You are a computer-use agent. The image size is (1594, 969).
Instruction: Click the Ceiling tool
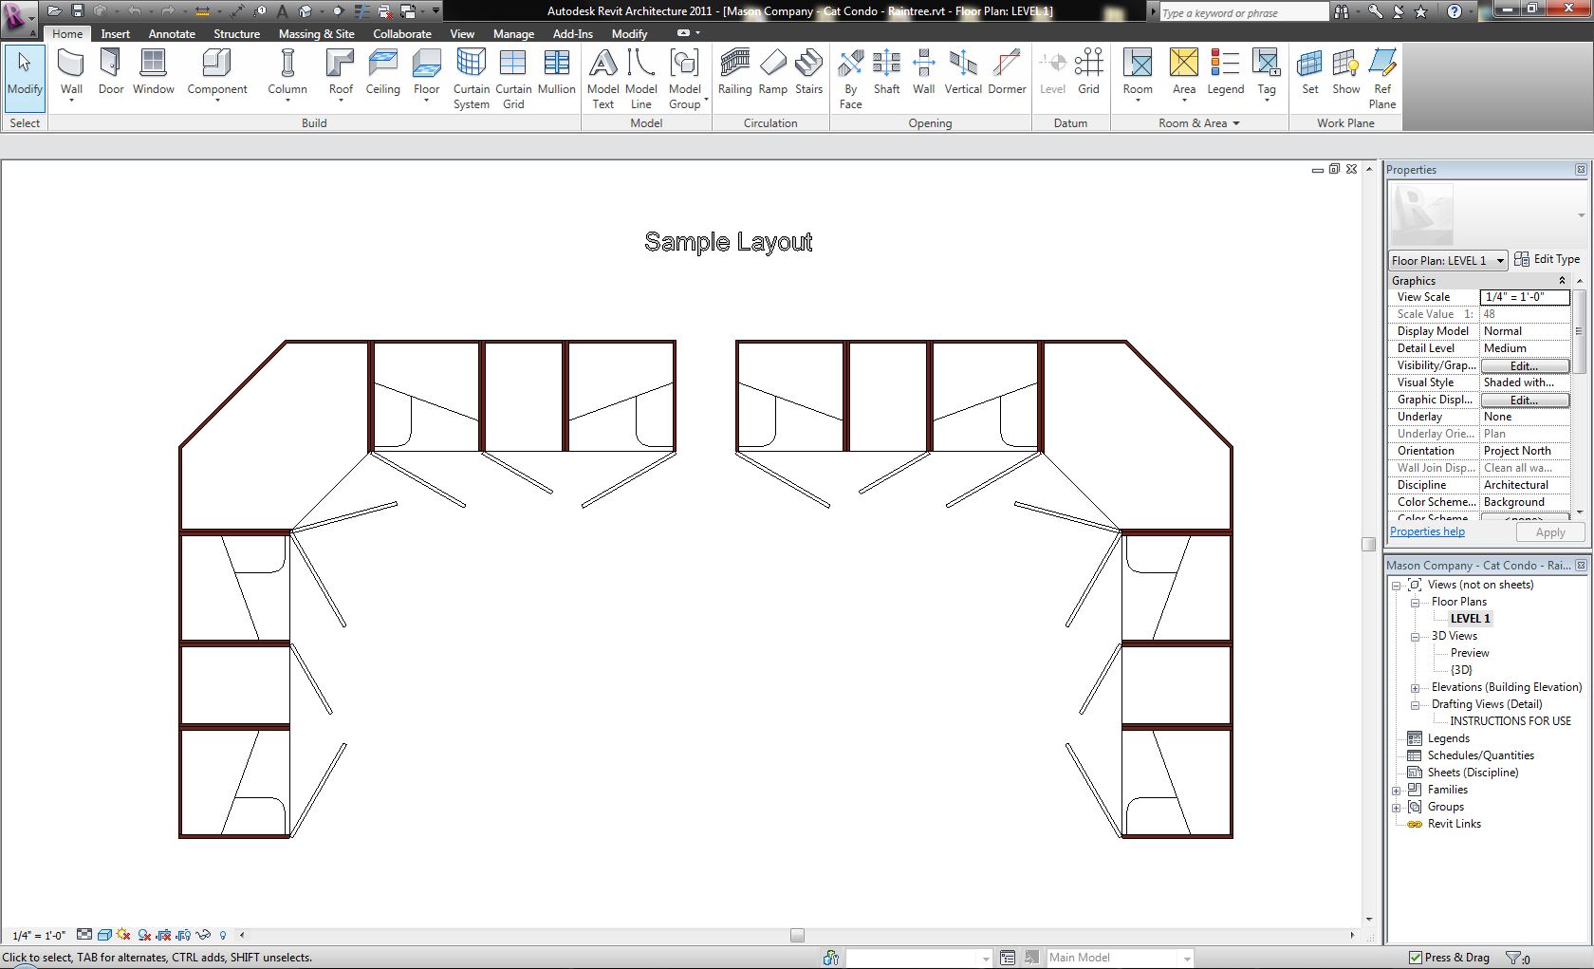[382, 72]
